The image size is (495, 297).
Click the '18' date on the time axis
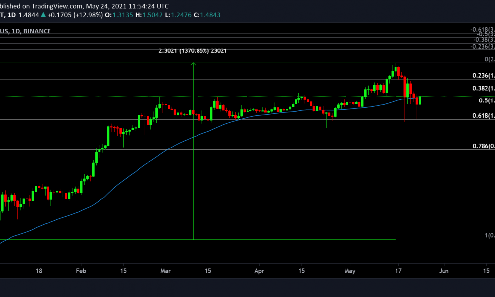39,271
